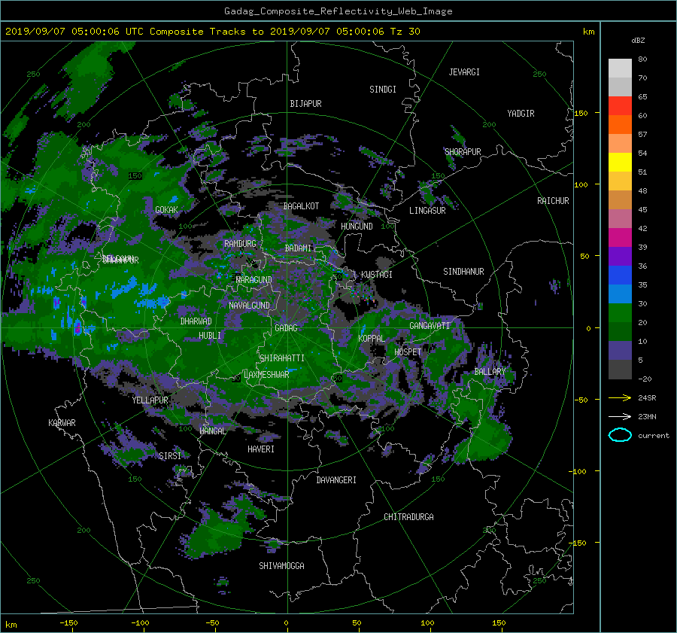Click the YADGIR city label
The height and width of the screenshot is (633, 677).
521,114
